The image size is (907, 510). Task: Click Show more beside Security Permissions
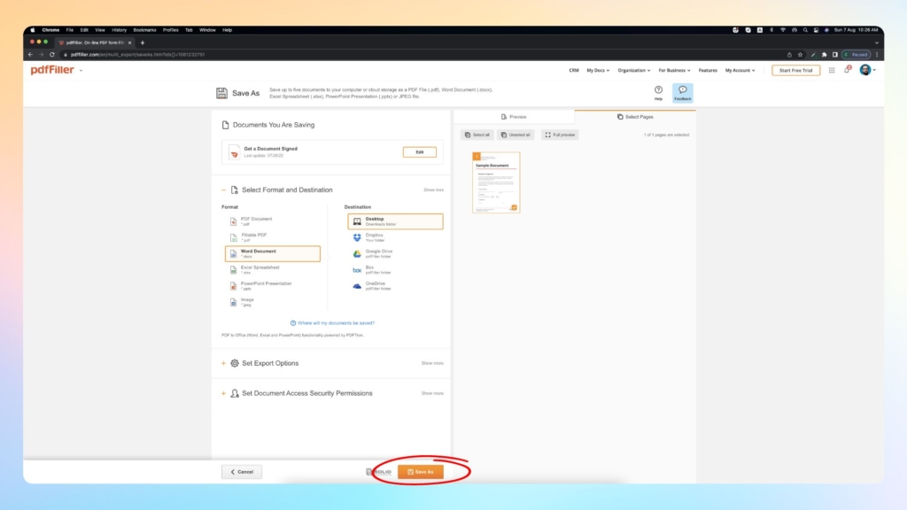click(432, 393)
